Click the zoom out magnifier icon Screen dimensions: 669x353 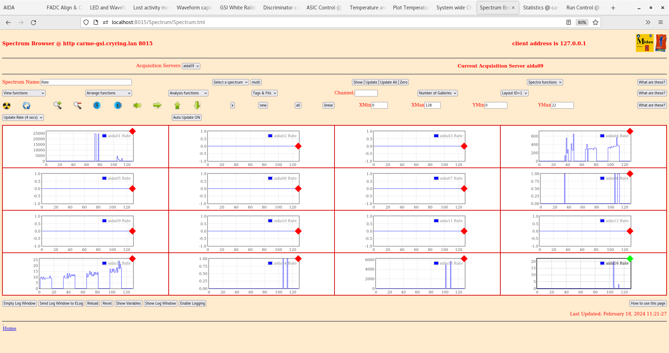(x=77, y=105)
